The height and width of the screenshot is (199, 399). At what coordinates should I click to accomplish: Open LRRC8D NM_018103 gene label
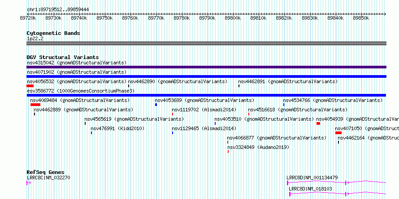(310, 189)
